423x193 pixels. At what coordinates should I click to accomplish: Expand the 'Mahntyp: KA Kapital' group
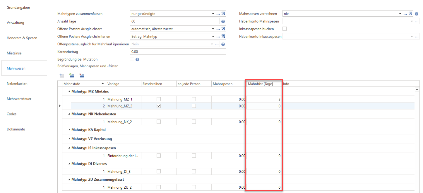69,130
